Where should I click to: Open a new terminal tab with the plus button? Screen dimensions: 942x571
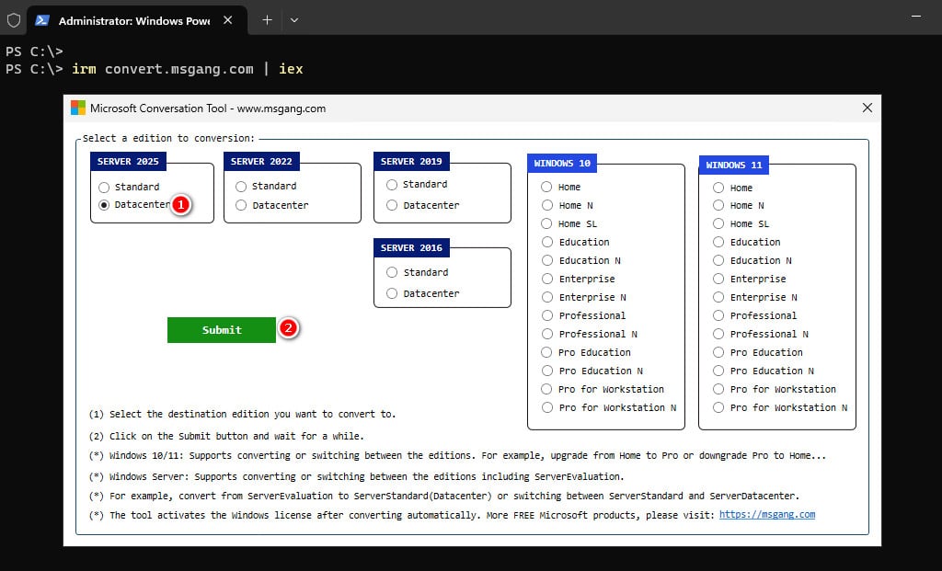tap(268, 20)
